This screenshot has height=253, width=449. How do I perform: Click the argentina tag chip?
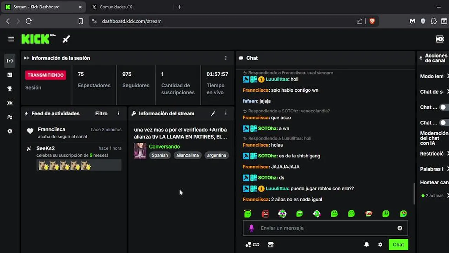click(x=216, y=155)
